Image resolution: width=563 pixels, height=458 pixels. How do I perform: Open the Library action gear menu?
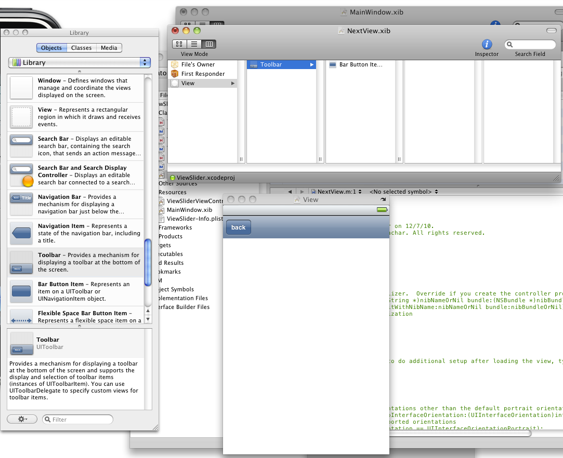[x=22, y=419]
